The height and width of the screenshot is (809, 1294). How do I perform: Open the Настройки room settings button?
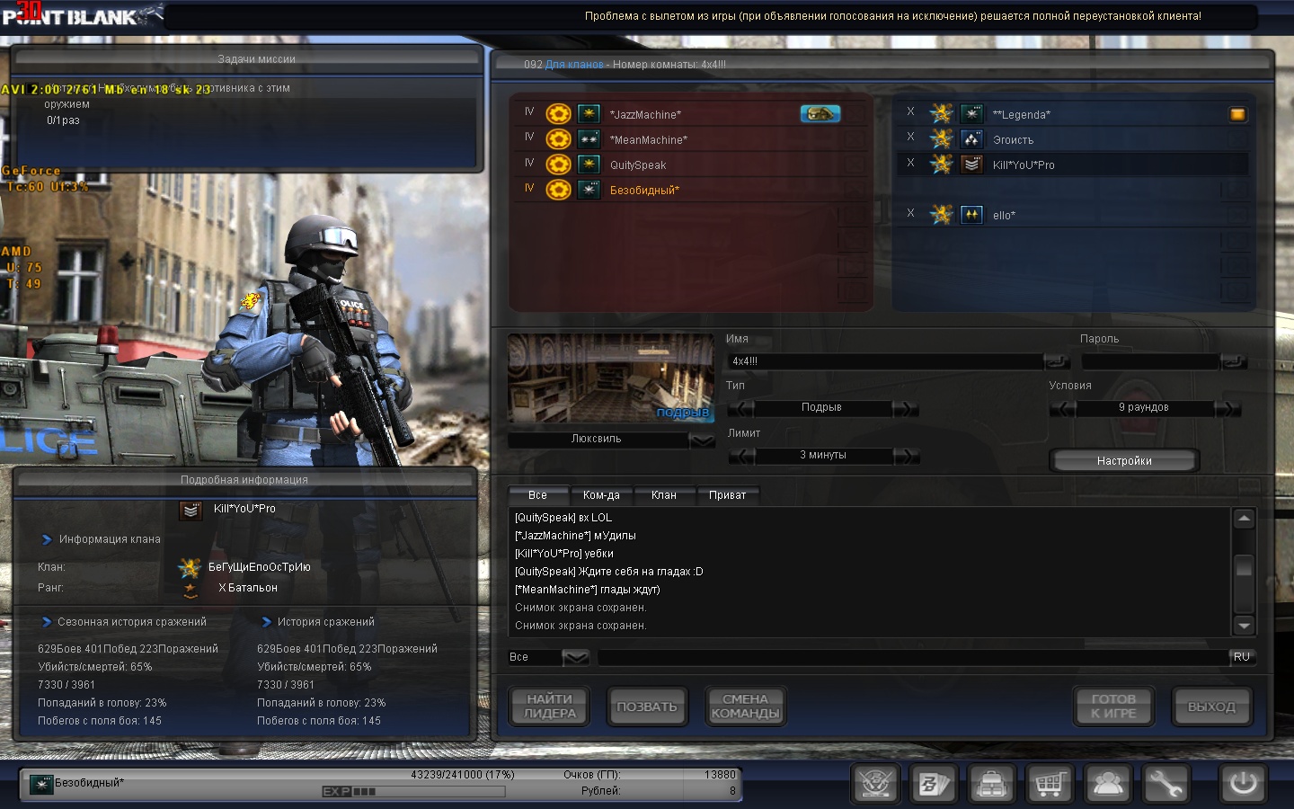pyautogui.click(x=1124, y=461)
